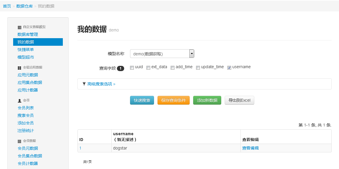This screenshot has height=169, width=339.
Task: Click the 会员 user icon
Action: pos(20,101)
